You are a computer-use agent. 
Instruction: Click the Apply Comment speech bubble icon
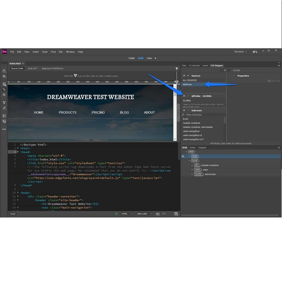tap(4, 116)
